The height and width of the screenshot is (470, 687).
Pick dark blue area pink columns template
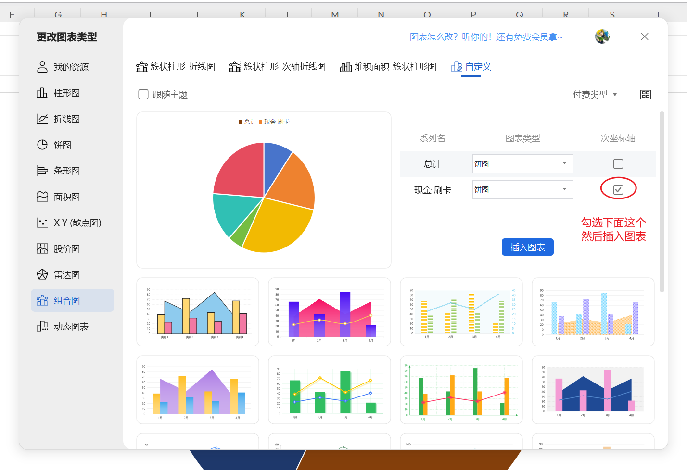click(x=593, y=390)
